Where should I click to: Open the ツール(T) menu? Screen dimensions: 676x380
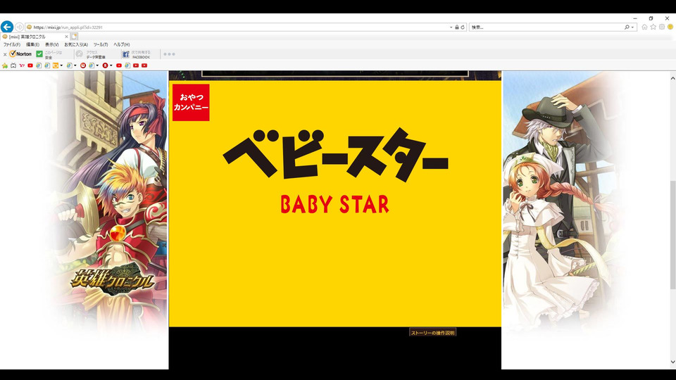click(101, 44)
